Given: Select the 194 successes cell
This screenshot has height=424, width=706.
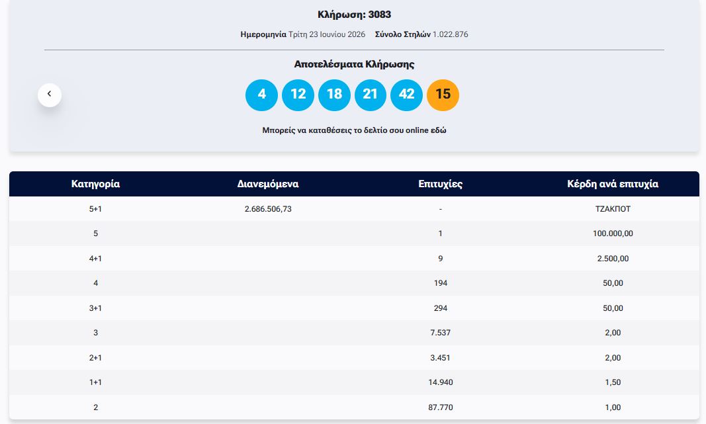Looking at the screenshot, I should [441, 283].
